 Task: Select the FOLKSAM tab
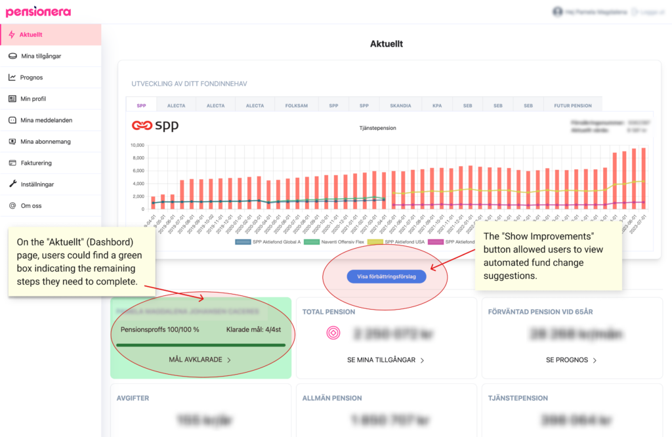[297, 106]
